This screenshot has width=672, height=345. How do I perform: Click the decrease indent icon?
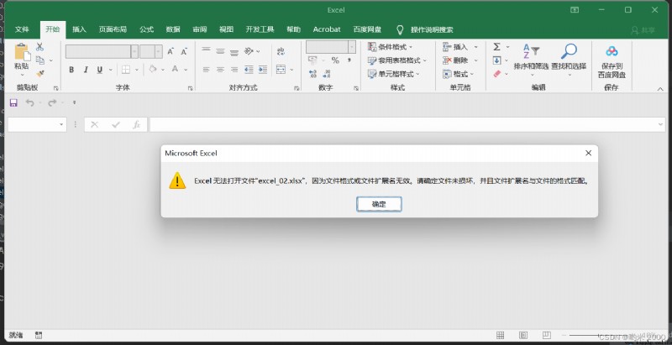[249, 70]
